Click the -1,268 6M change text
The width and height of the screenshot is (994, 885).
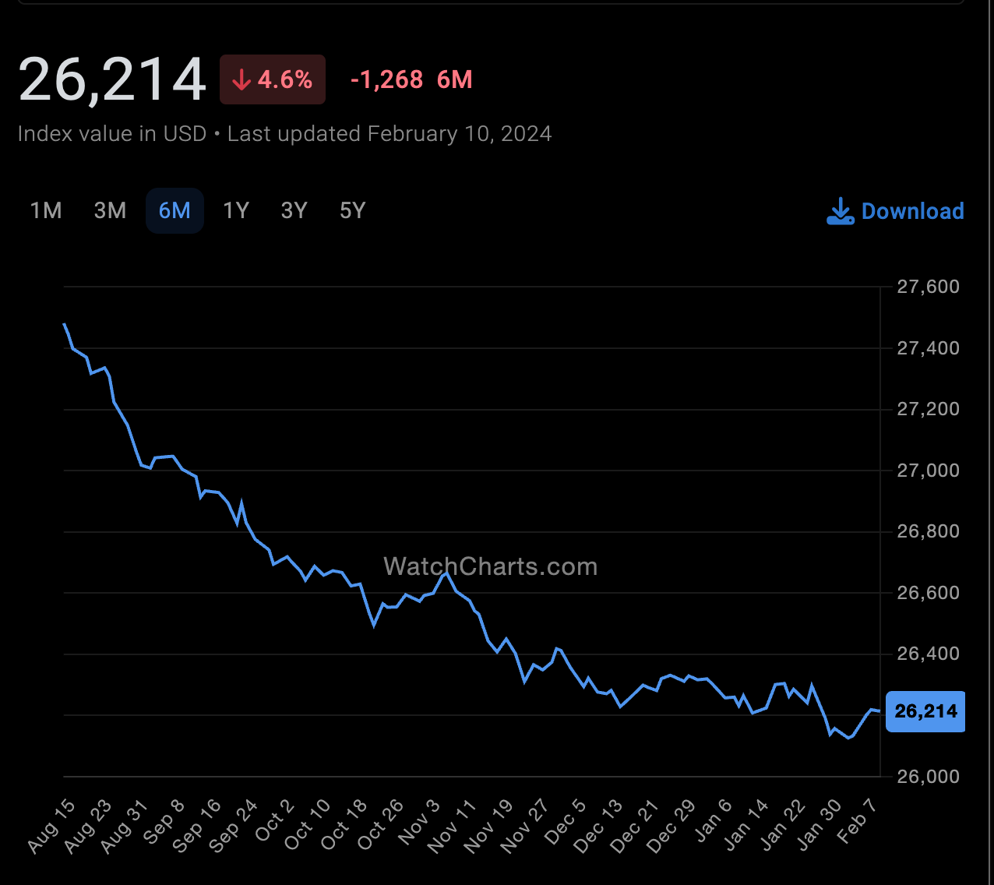411,79
